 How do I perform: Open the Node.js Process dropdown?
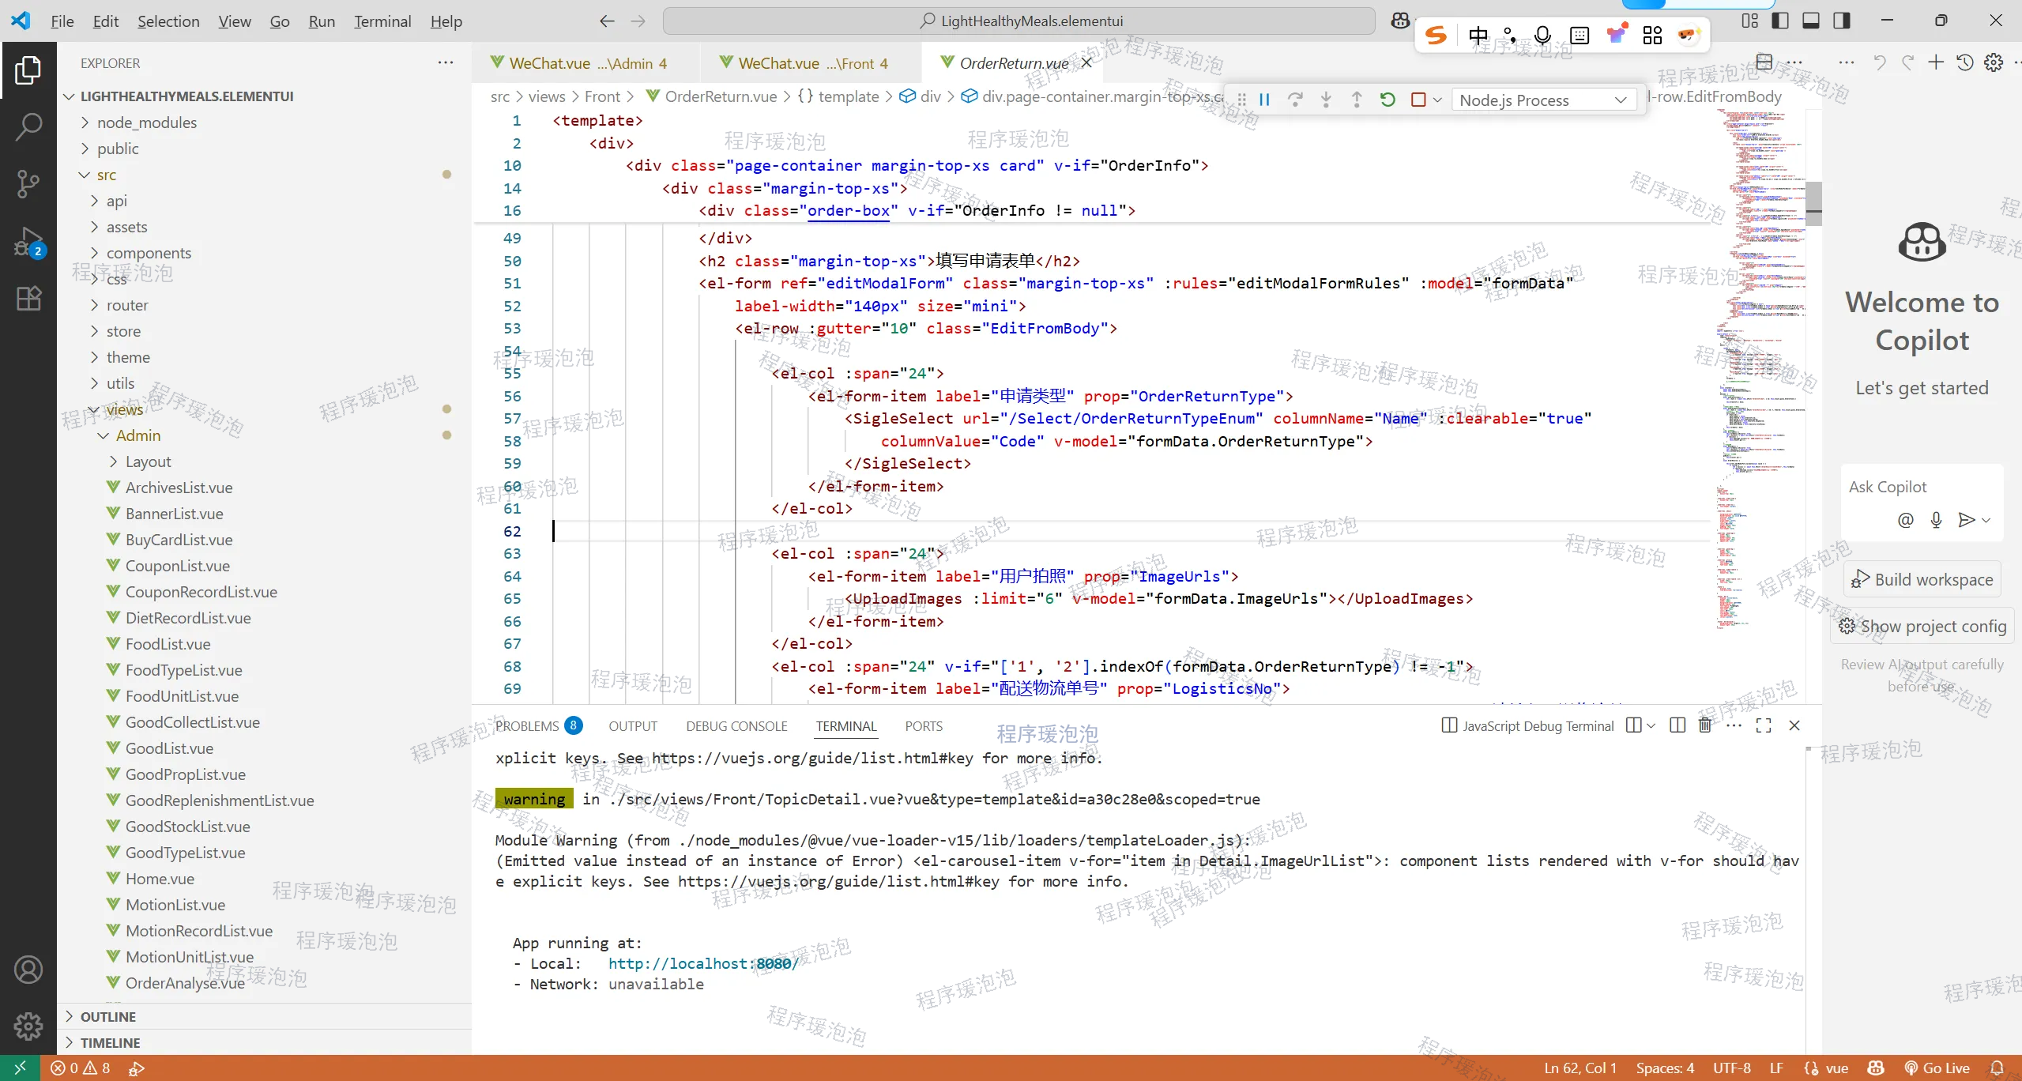1544,100
